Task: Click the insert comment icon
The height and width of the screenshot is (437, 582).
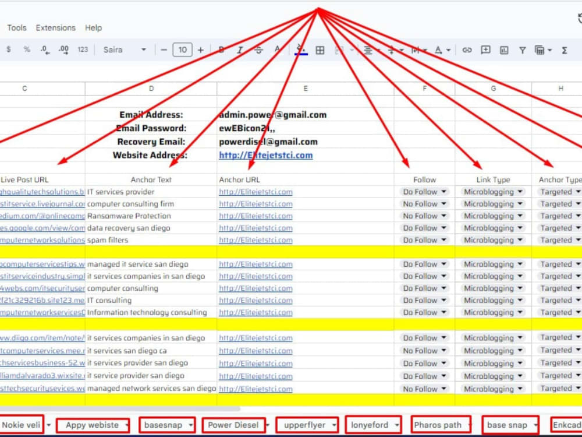Action: (485, 50)
